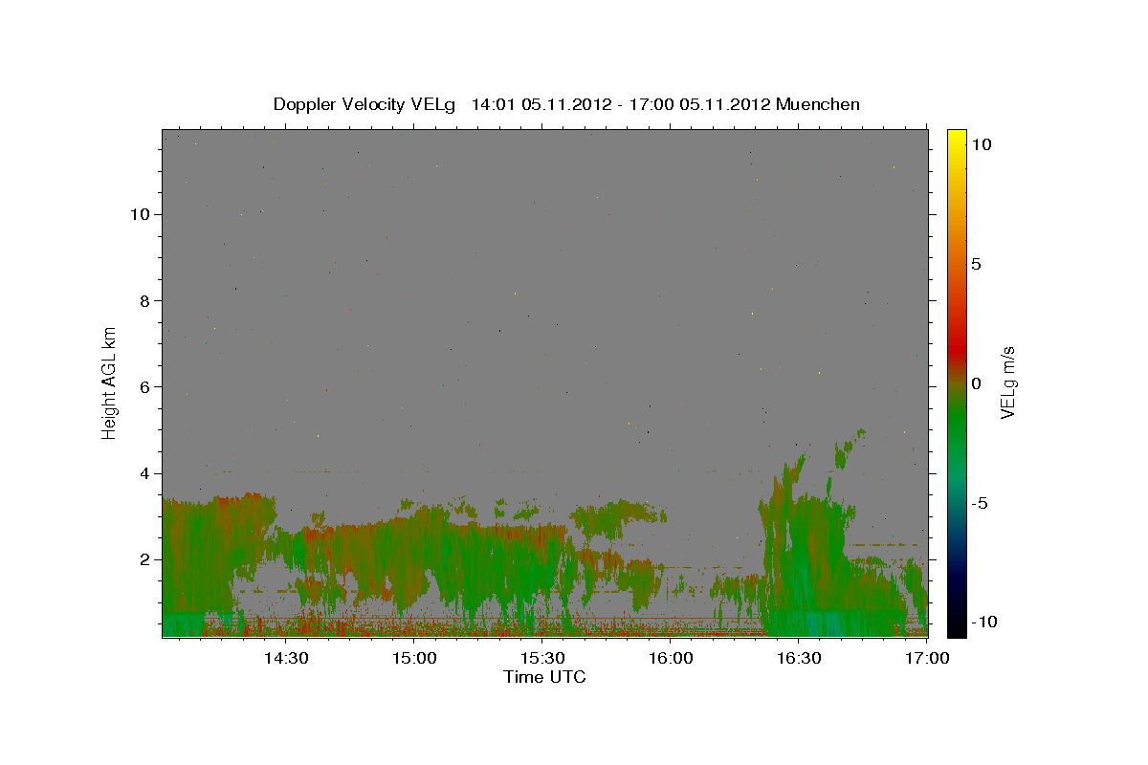Click the 'Muenchen' location in the title

click(818, 104)
